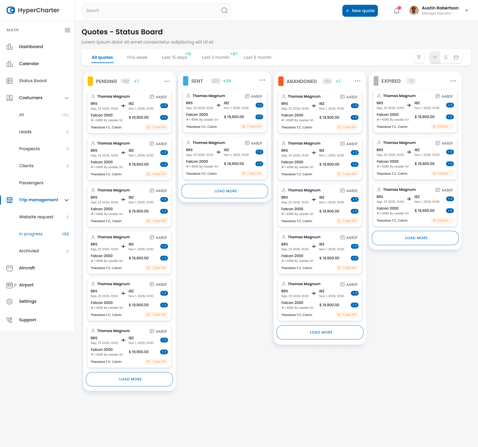The height and width of the screenshot is (447, 478).
Task: Load more in the ABANDONED column
Action: [x=320, y=332]
